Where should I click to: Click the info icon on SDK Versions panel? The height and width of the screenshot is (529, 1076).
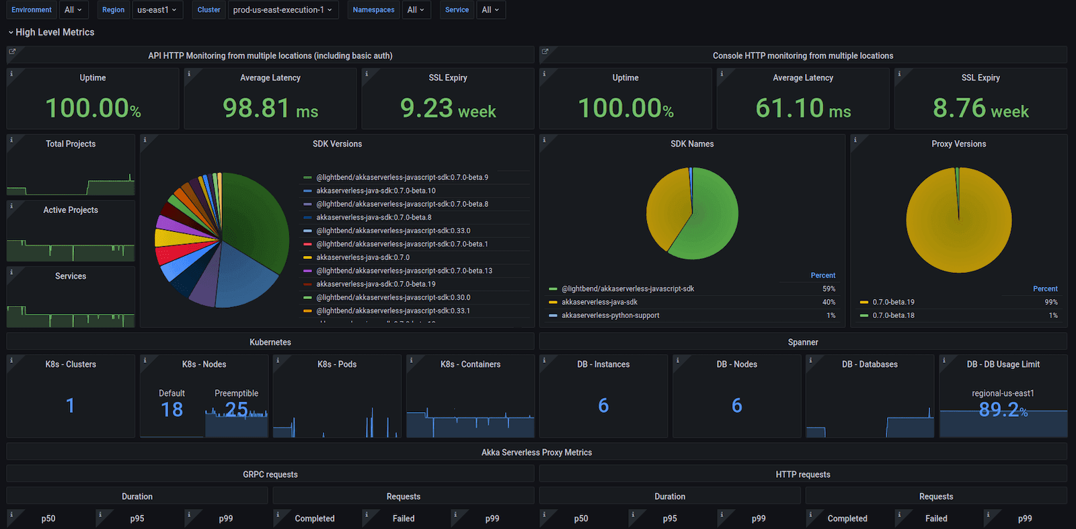(x=145, y=140)
